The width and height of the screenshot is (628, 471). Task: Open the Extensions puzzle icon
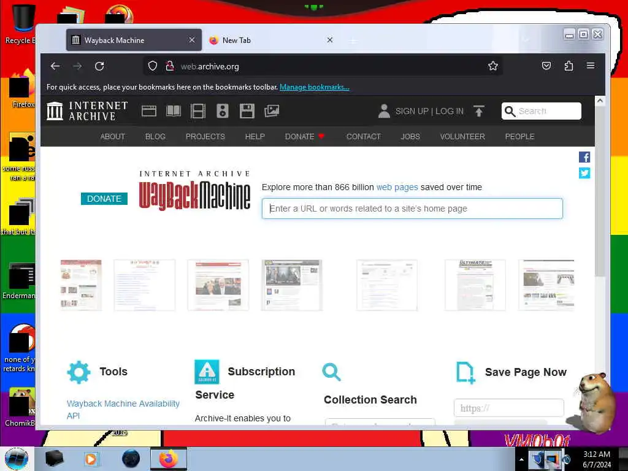click(569, 66)
